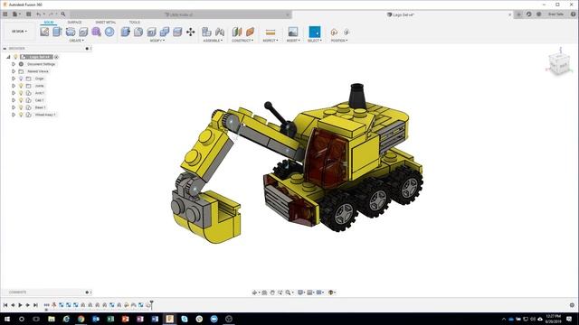Click the timeline end marker
Viewport: 579px width, 325px height.
tap(151, 305)
